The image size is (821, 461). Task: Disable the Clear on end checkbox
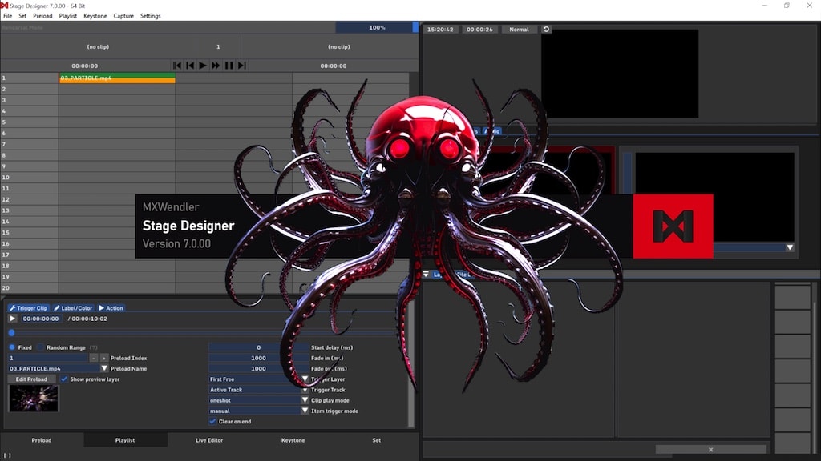[213, 421]
